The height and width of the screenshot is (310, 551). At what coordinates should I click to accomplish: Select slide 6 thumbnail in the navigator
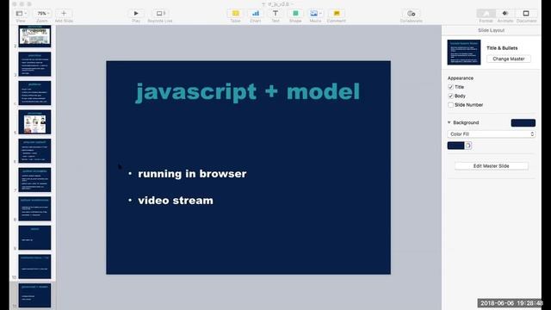coord(34,152)
